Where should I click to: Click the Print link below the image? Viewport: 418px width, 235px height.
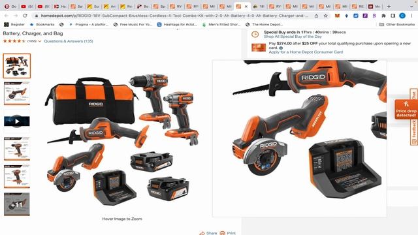228,233
